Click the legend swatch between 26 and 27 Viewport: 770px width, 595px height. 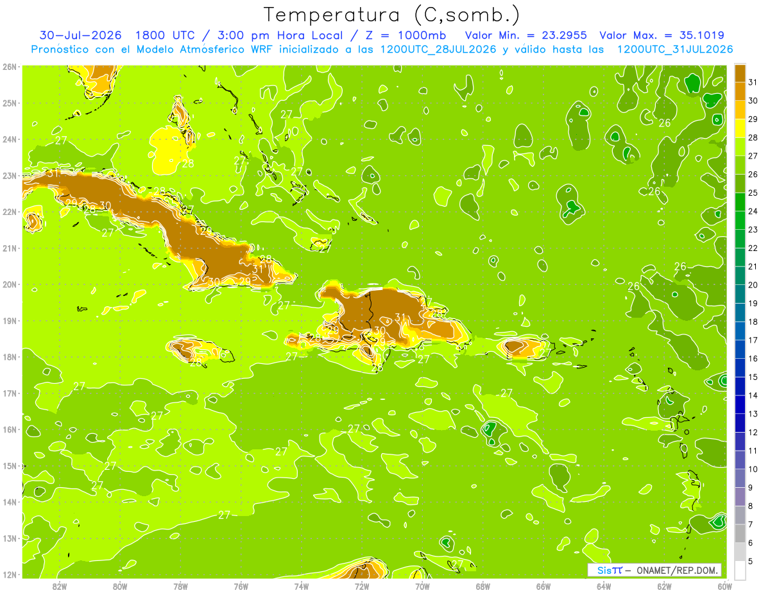point(740,165)
